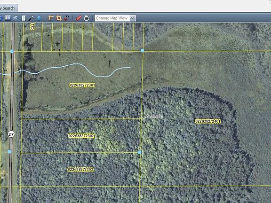This screenshot has height=203, width=271.
Task: Click the Radisson place label on map
Action: pyautogui.click(x=153, y=117)
